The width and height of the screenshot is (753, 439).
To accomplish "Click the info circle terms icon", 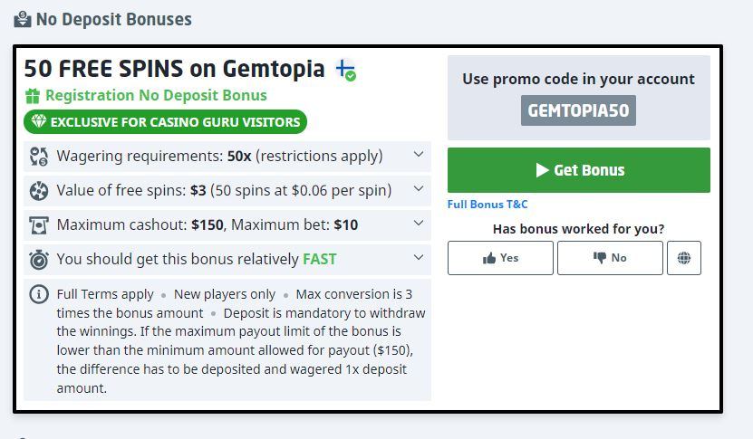I will 39,294.
